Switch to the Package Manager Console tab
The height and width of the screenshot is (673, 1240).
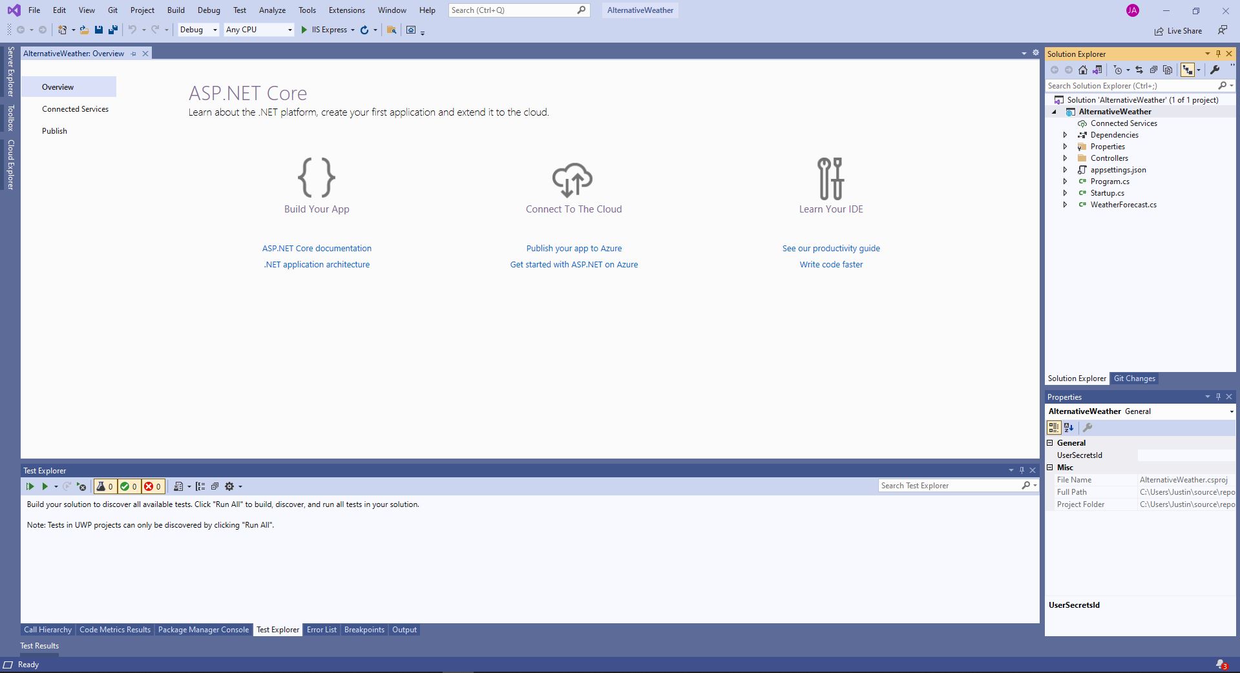pos(204,630)
